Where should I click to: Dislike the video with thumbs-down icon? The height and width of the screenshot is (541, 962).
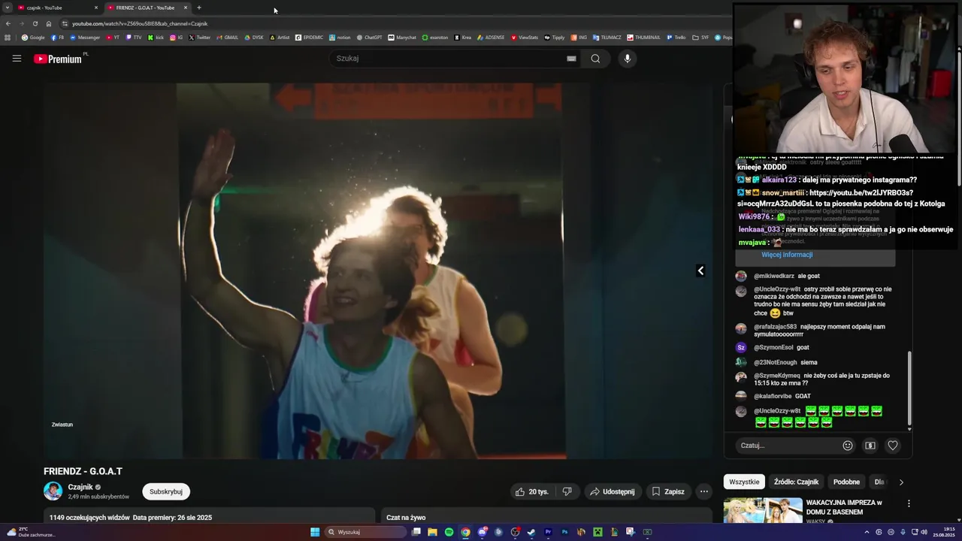567,491
